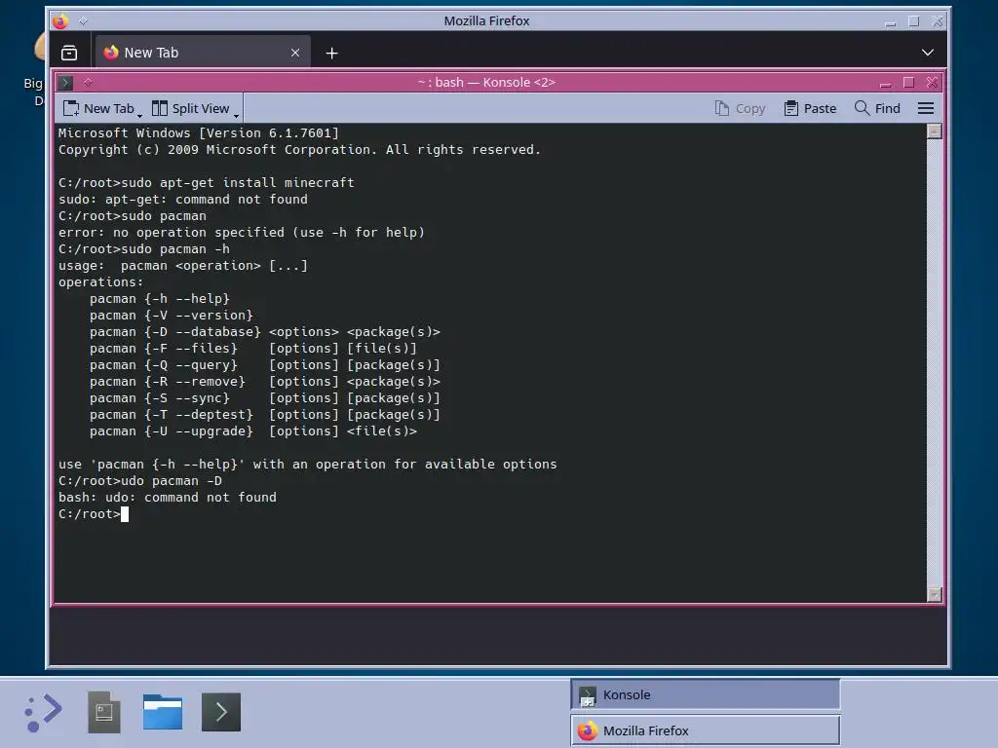The width and height of the screenshot is (998, 748).
Task: Close the Firefox New Tab tab
Action: (295, 53)
